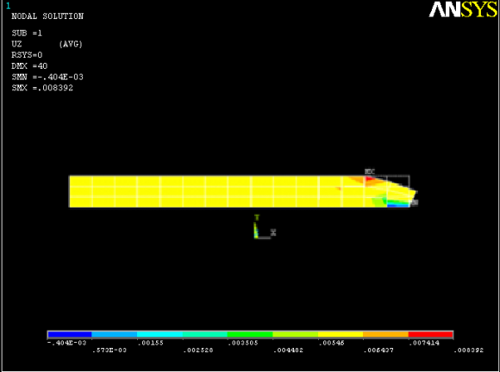Viewport: 500px width, 372px height.
Task: Click the NODAL SOLUTION title text
Action: point(47,16)
